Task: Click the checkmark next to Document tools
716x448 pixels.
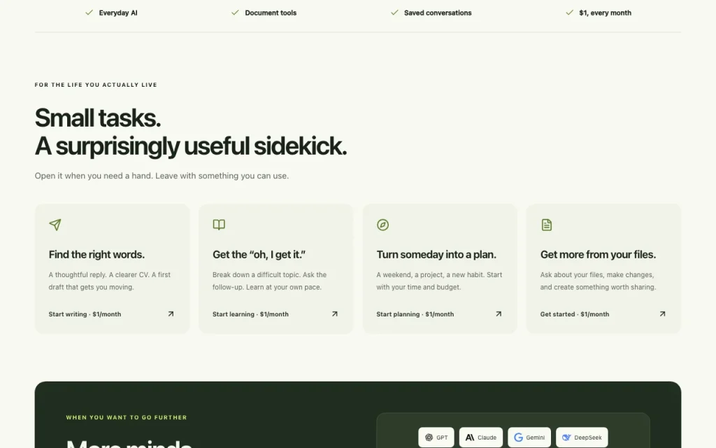Action: point(235,13)
